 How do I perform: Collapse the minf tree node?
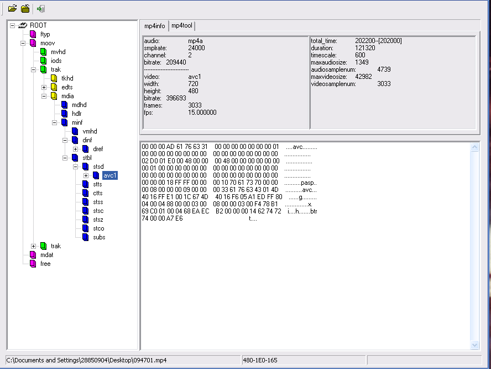[55, 123]
